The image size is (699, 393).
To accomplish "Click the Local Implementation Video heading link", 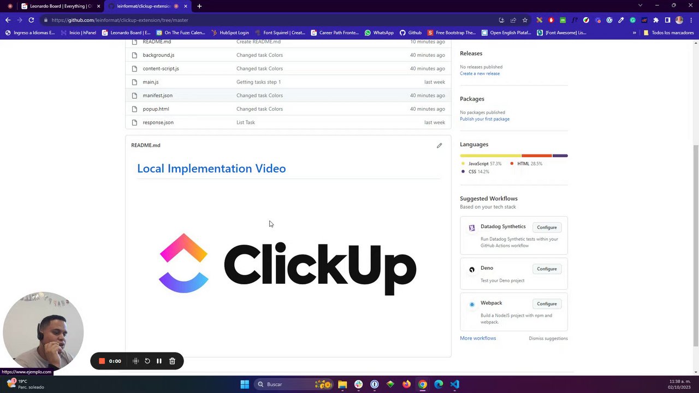I will click(211, 169).
